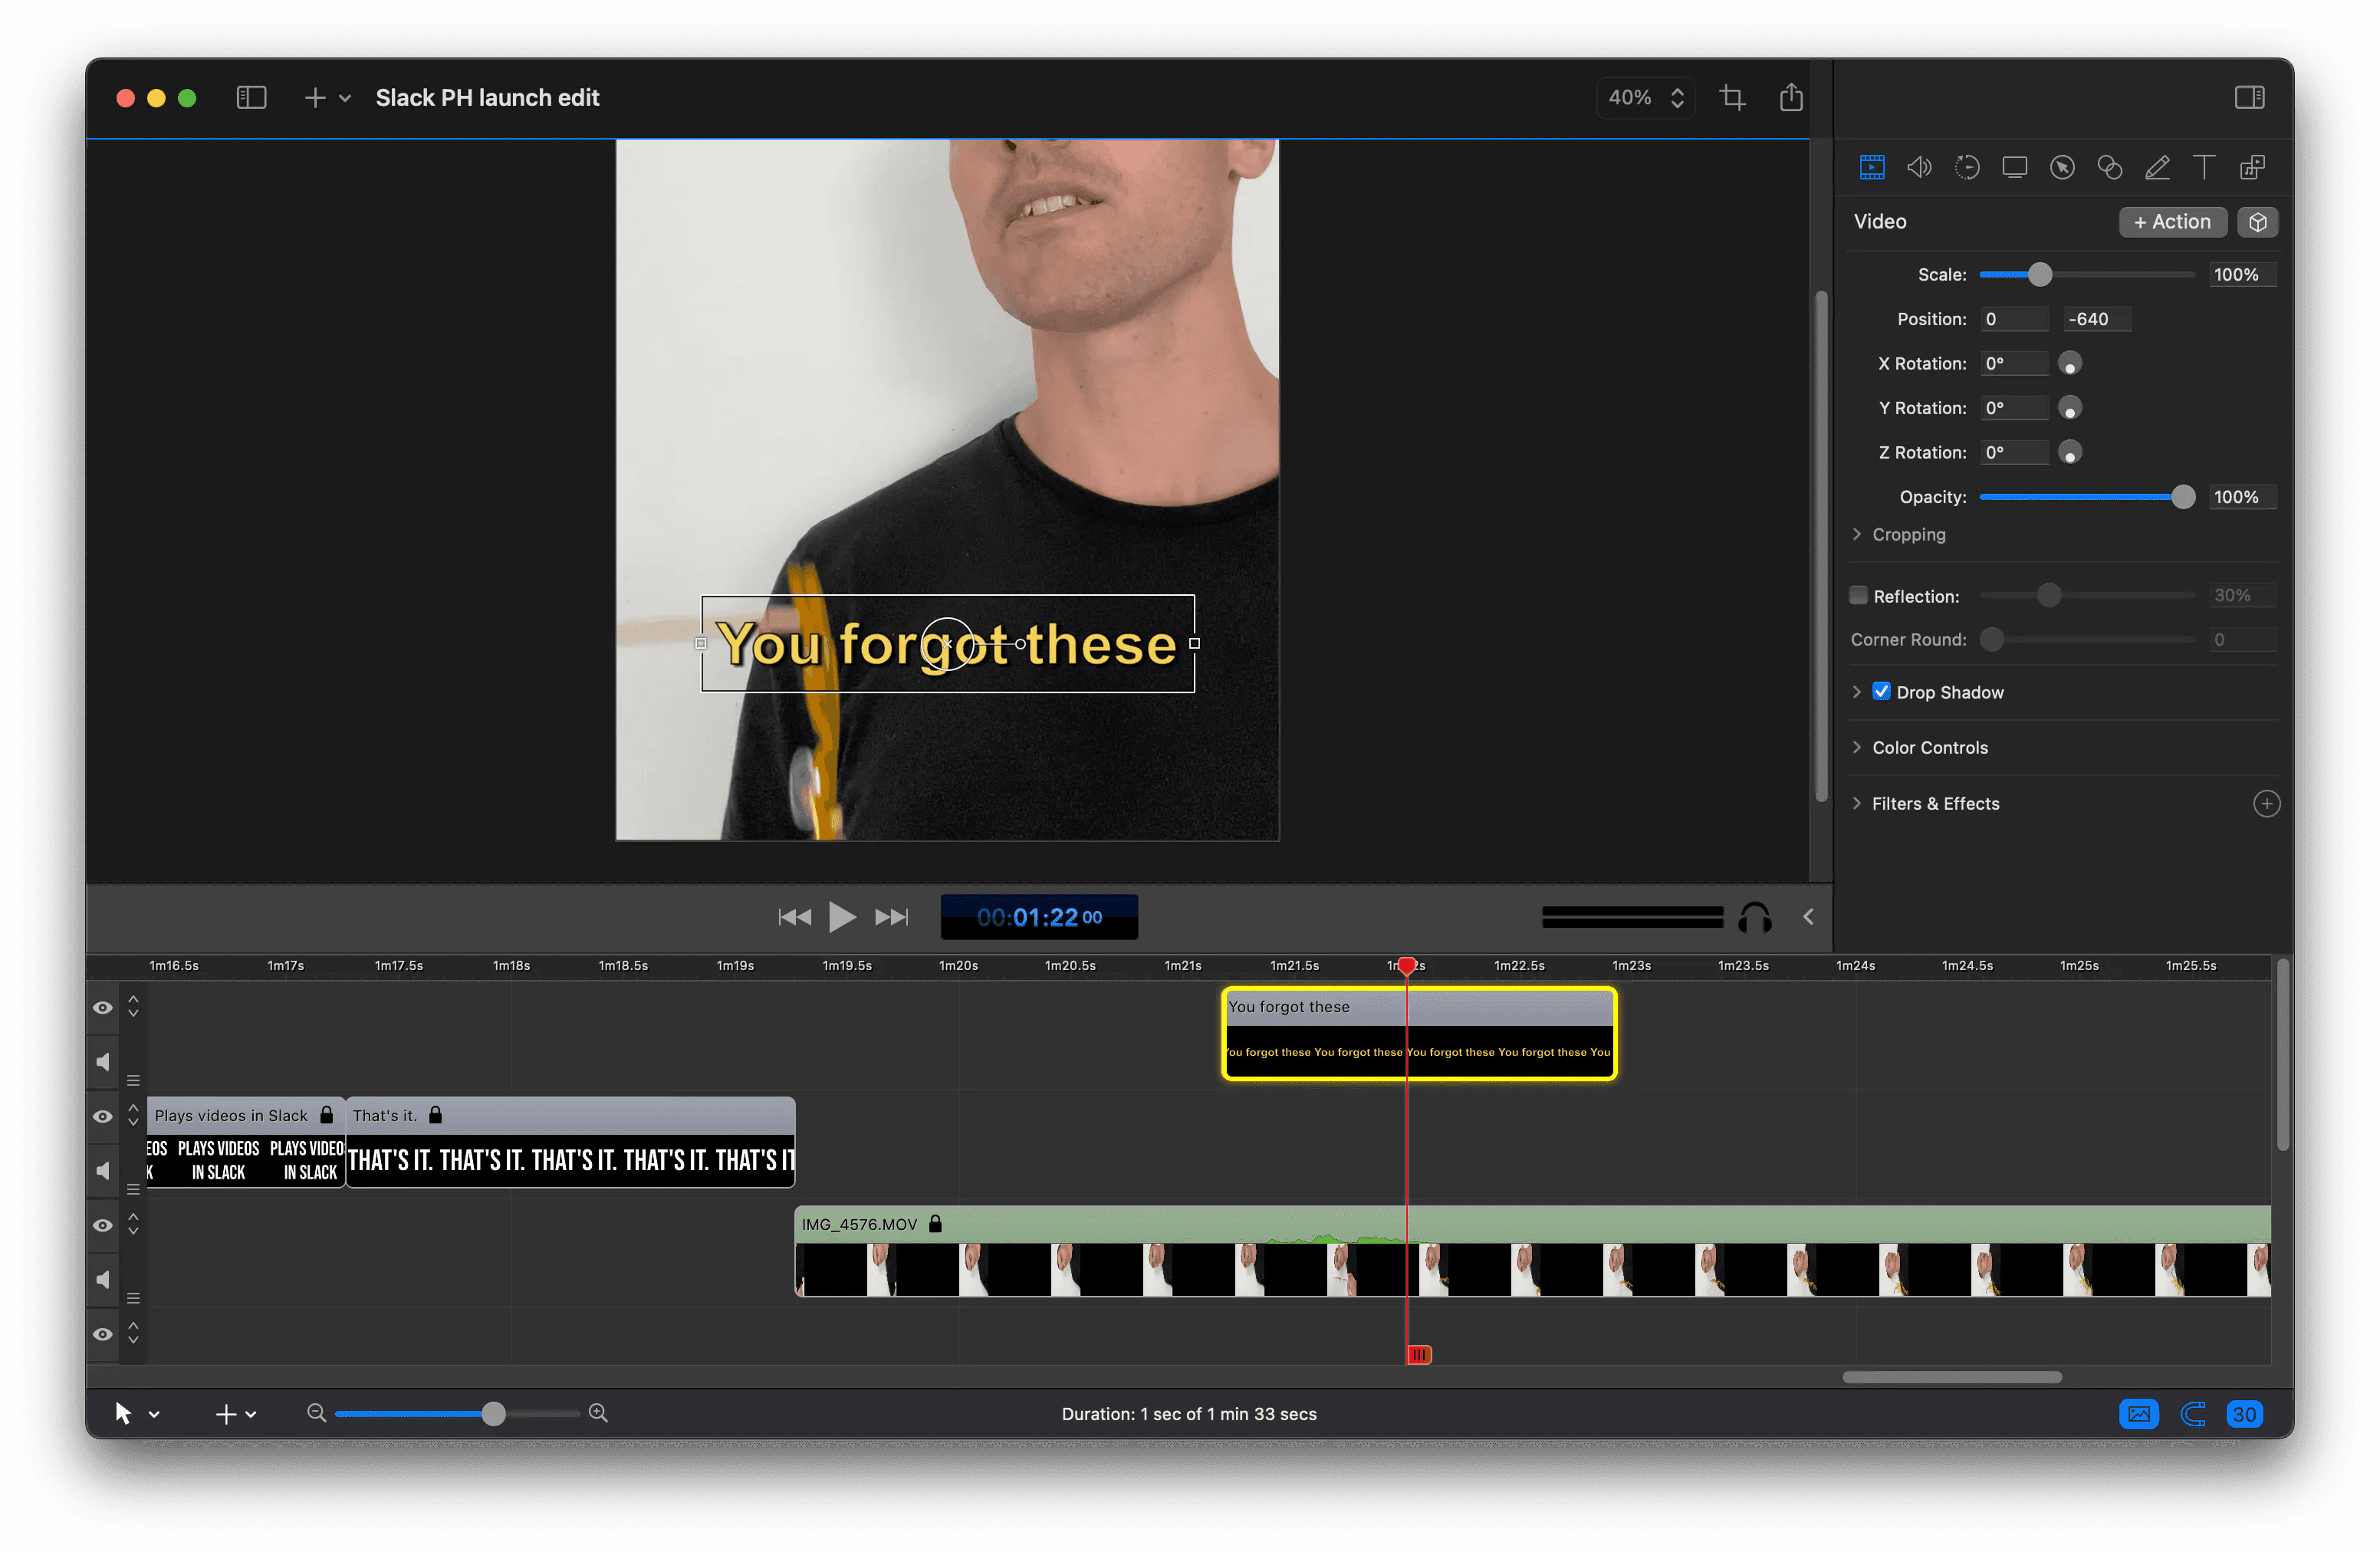Click the headphones audio monitoring icon

[1754, 917]
